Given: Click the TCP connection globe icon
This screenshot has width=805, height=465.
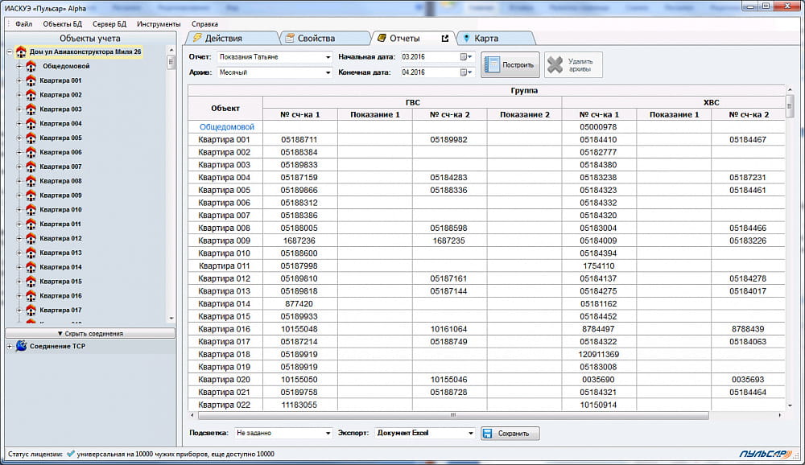Looking at the screenshot, I should click(x=21, y=347).
